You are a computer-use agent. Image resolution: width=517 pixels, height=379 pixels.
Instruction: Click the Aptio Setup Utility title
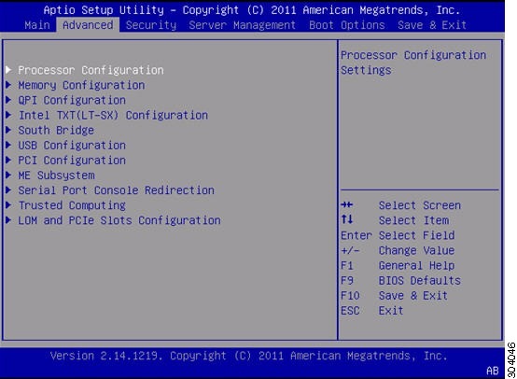click(252, 10)
